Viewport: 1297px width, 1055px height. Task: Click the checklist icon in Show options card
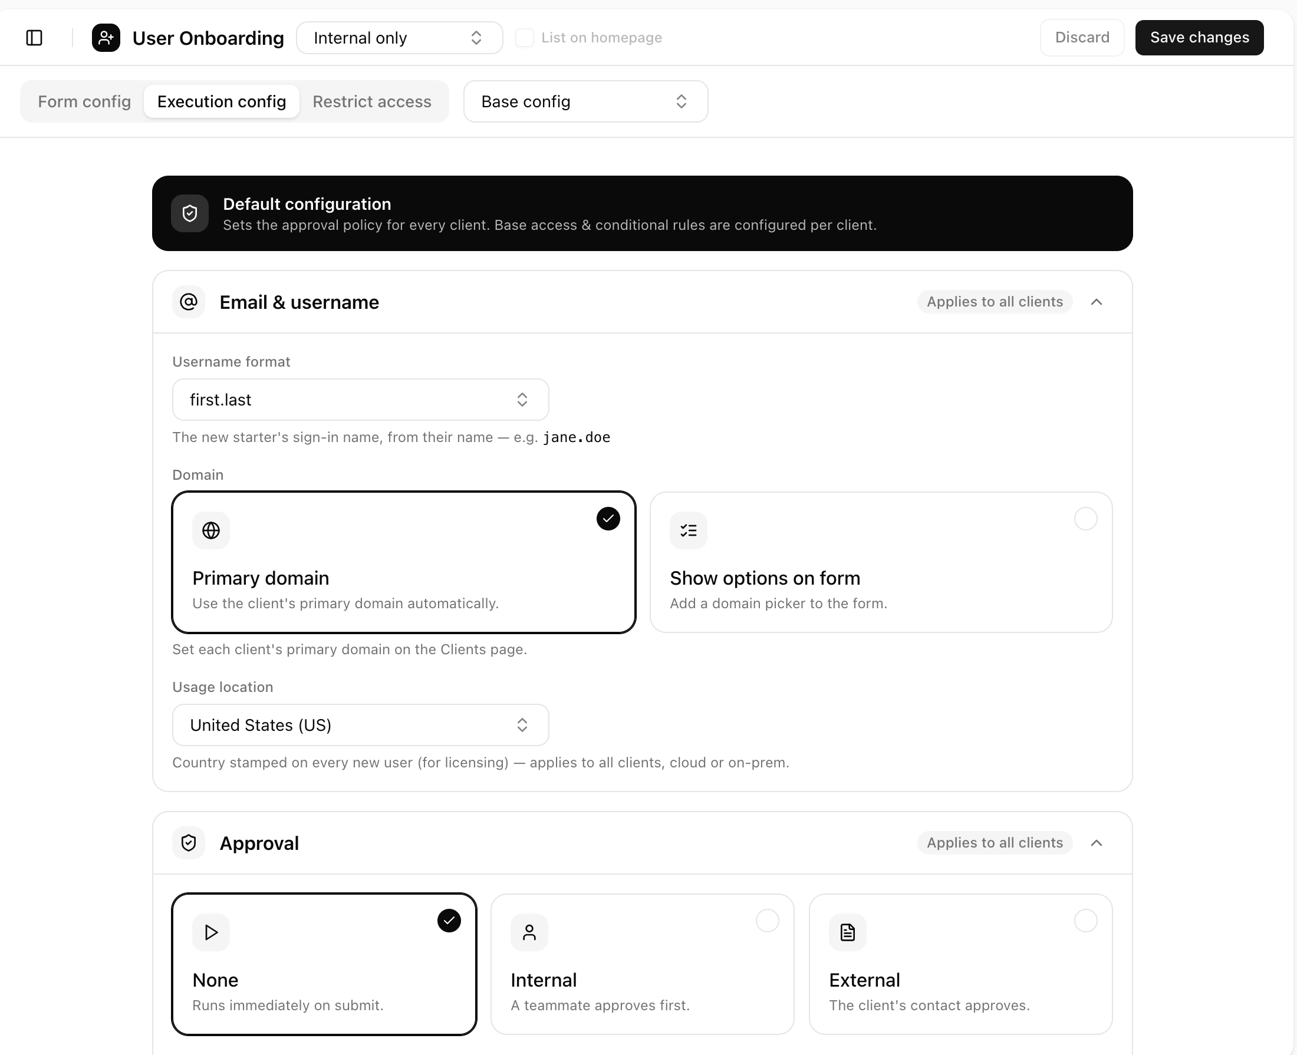(x=689, y=530)
